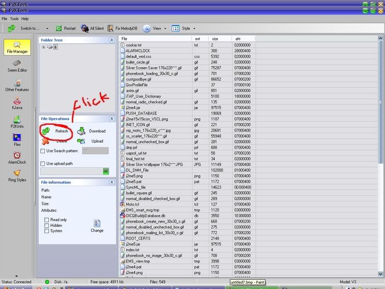The height and width of the screenshot is (289, 385).
Task: Enable the Use upload path checkbox
Action: click(x=43, y=164)
